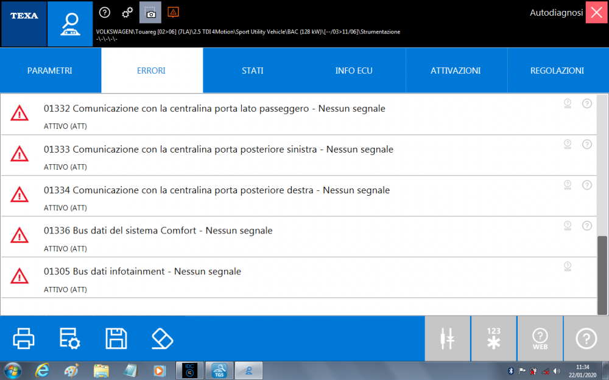609x380 pixels.
Task: Open the ATTIVAZIONI tab
Action: tap(456, 70)
